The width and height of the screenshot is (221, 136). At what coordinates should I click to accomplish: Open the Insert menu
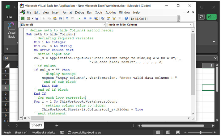(x=56, y=12)
